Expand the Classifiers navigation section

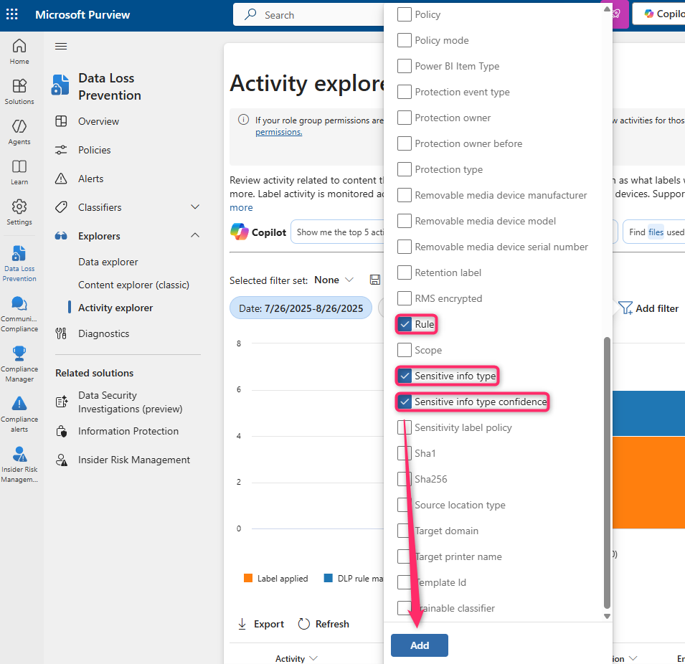[x=194, y=207]
